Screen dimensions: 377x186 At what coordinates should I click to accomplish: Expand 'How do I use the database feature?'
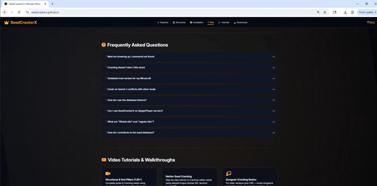pos(190,100)
